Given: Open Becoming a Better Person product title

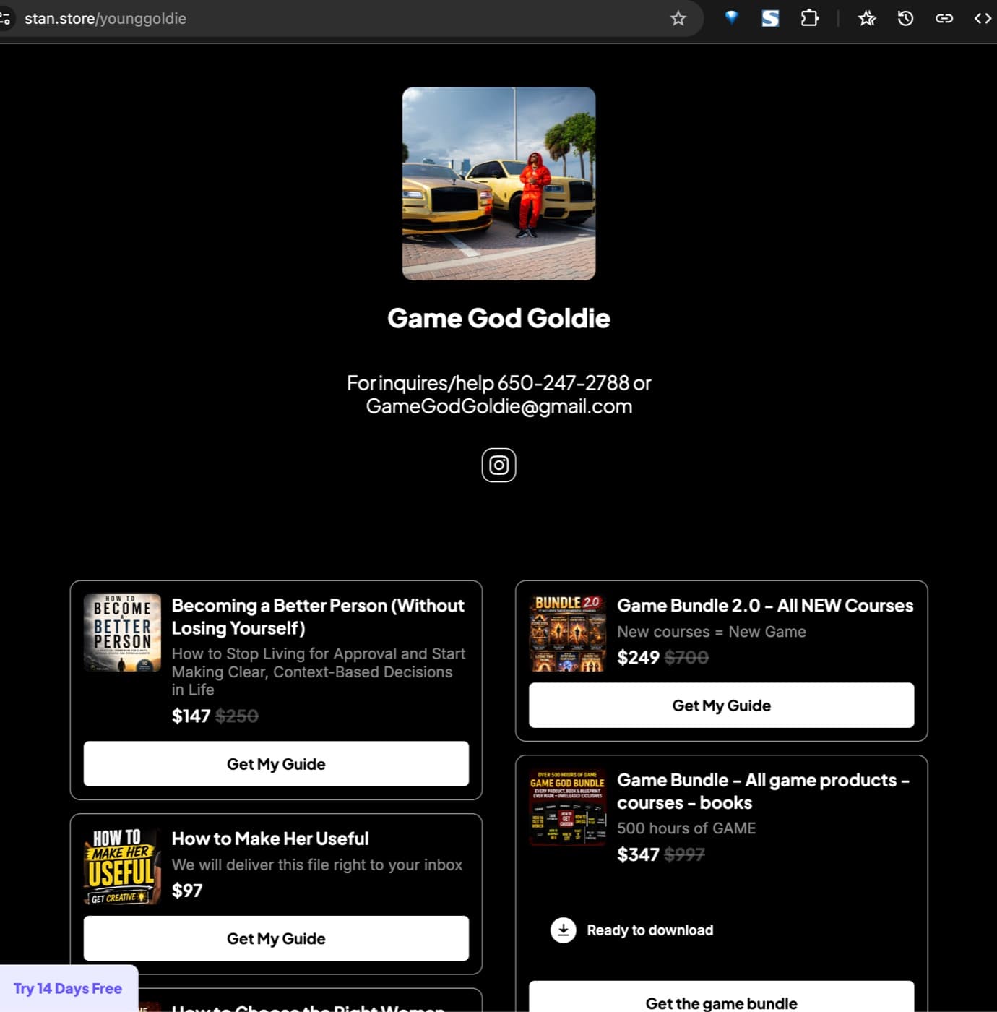Looking at the screenshot, I should coord(318,617).
